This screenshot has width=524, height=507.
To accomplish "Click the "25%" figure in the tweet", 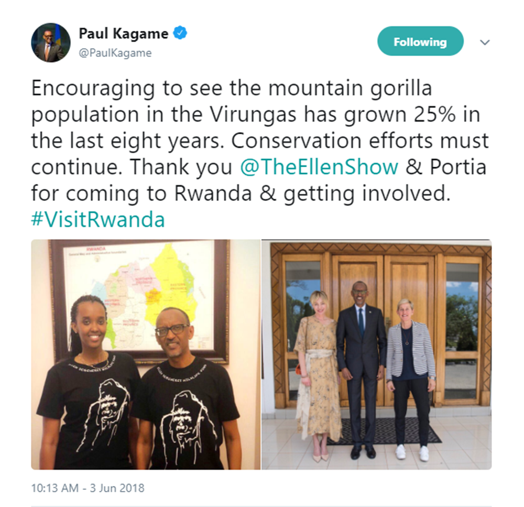I will 435,114.
